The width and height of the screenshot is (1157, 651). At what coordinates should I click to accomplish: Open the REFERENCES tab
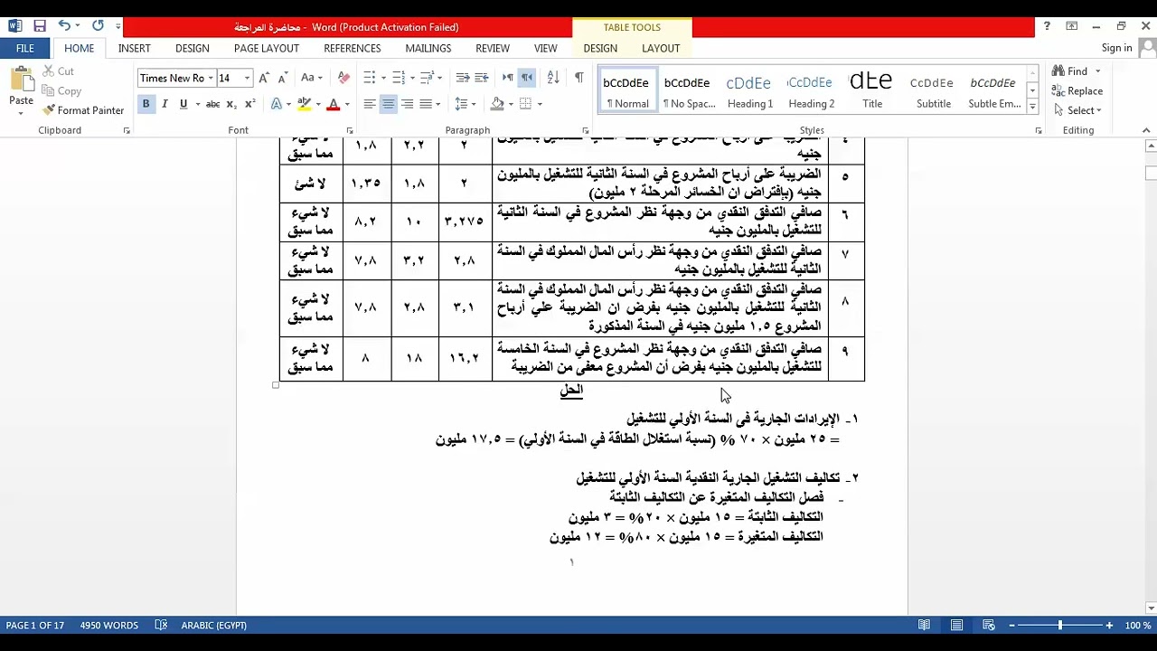(x=353, y=48)
